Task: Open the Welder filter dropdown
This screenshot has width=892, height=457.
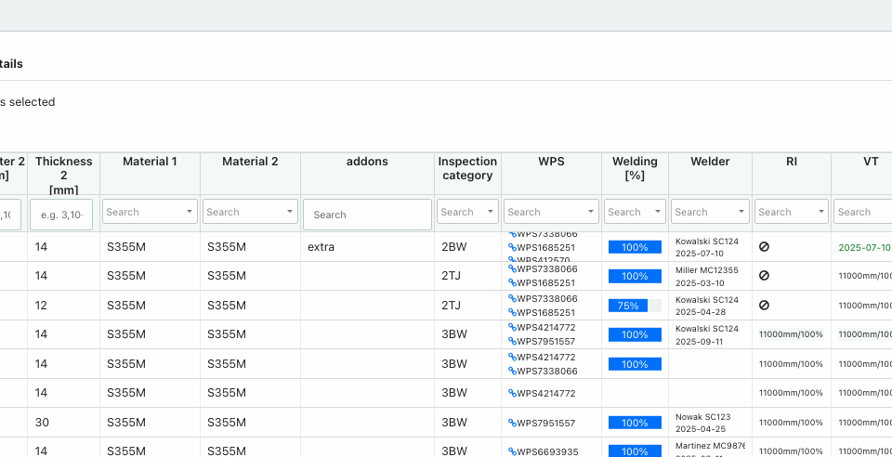Action: pos(710,212)
